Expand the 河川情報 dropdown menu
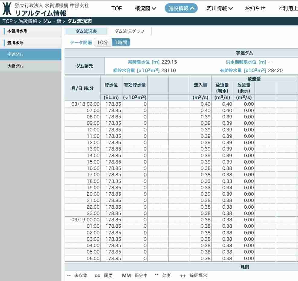 219,8
